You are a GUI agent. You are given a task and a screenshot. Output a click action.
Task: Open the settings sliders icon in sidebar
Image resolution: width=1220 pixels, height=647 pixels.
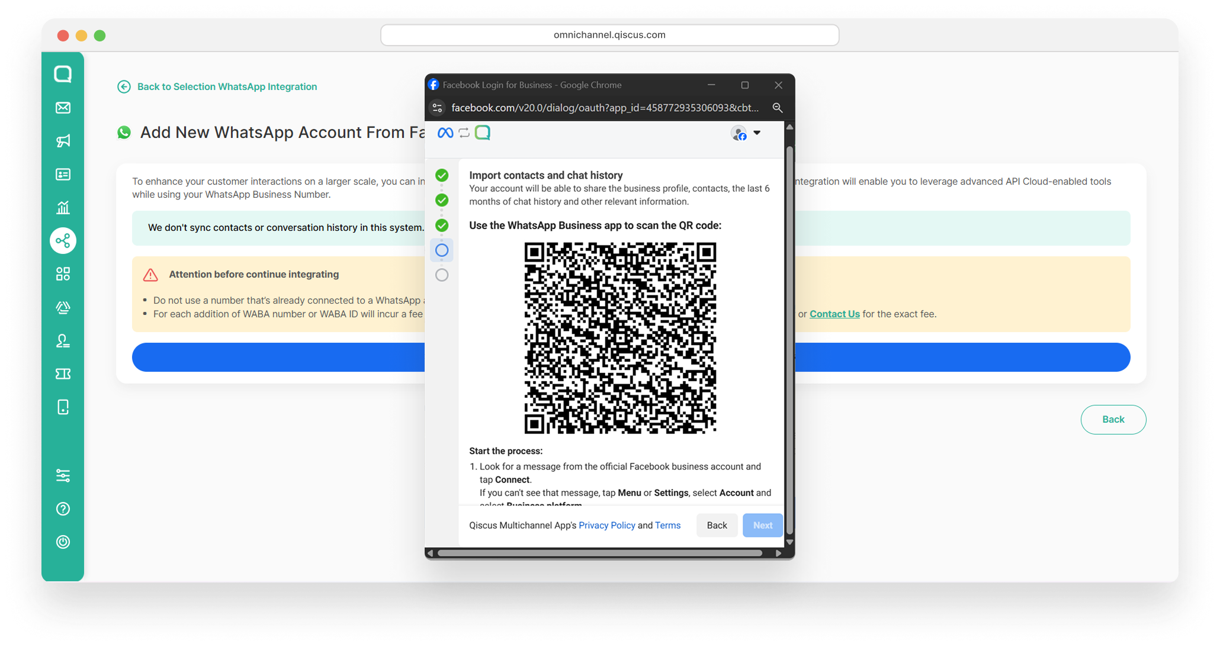tap(63, 475)
